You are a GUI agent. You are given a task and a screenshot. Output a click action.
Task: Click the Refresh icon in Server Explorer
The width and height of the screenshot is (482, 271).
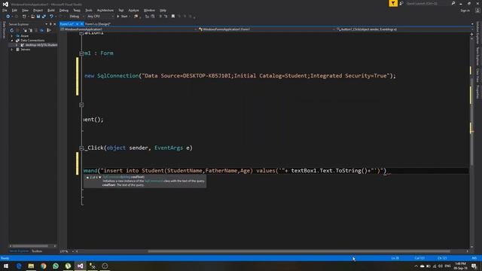tap(12, 30)
